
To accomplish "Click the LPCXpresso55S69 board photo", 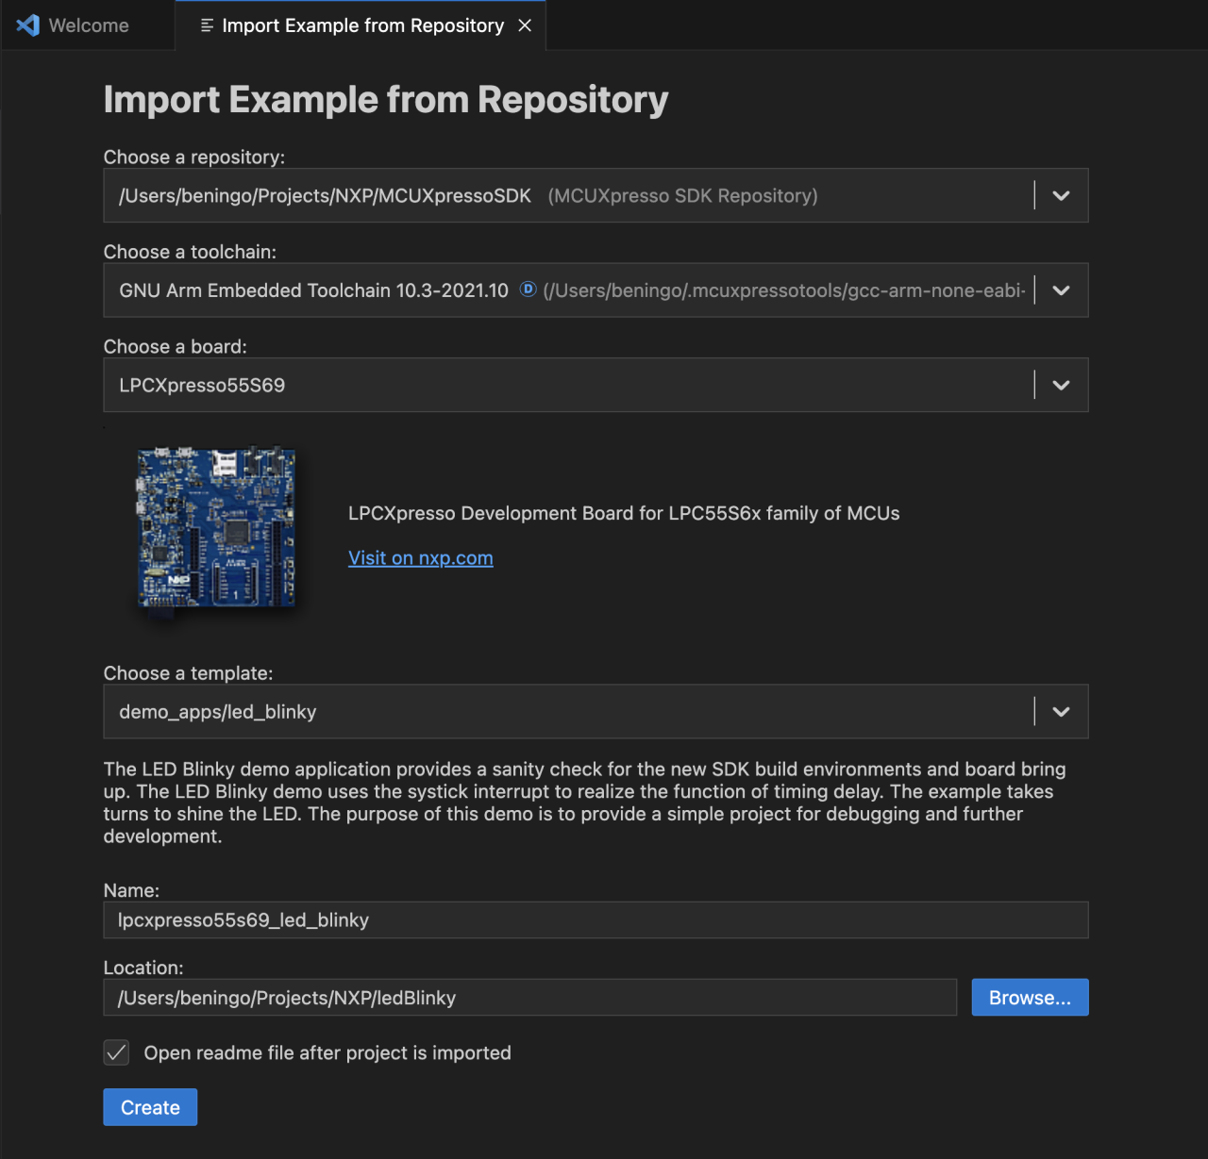I will point(215,526).
